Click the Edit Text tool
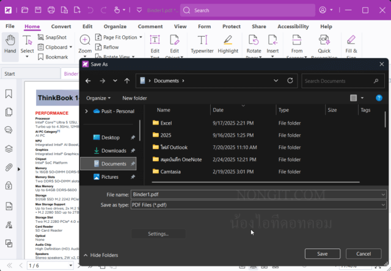This screenshot has height=271, width=391. pyautogui.click(x=155, y=46)
